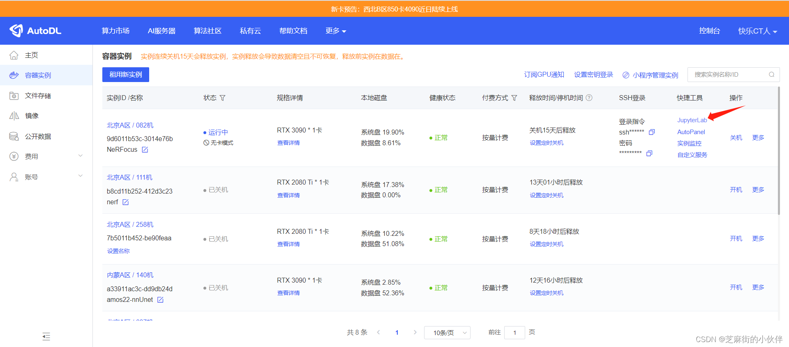The width and height of the screenshot is (789, 347).
Task: Click 查看详情 for RTX 3090 082机
Action: (288, 143)
